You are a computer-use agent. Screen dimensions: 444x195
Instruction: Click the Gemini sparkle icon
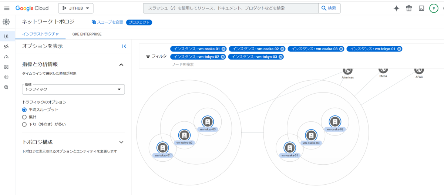(x=396, y=8)
